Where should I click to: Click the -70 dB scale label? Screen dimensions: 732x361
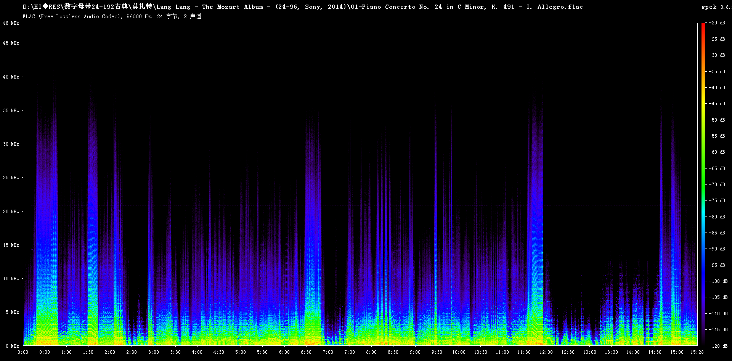click(717, 185)
